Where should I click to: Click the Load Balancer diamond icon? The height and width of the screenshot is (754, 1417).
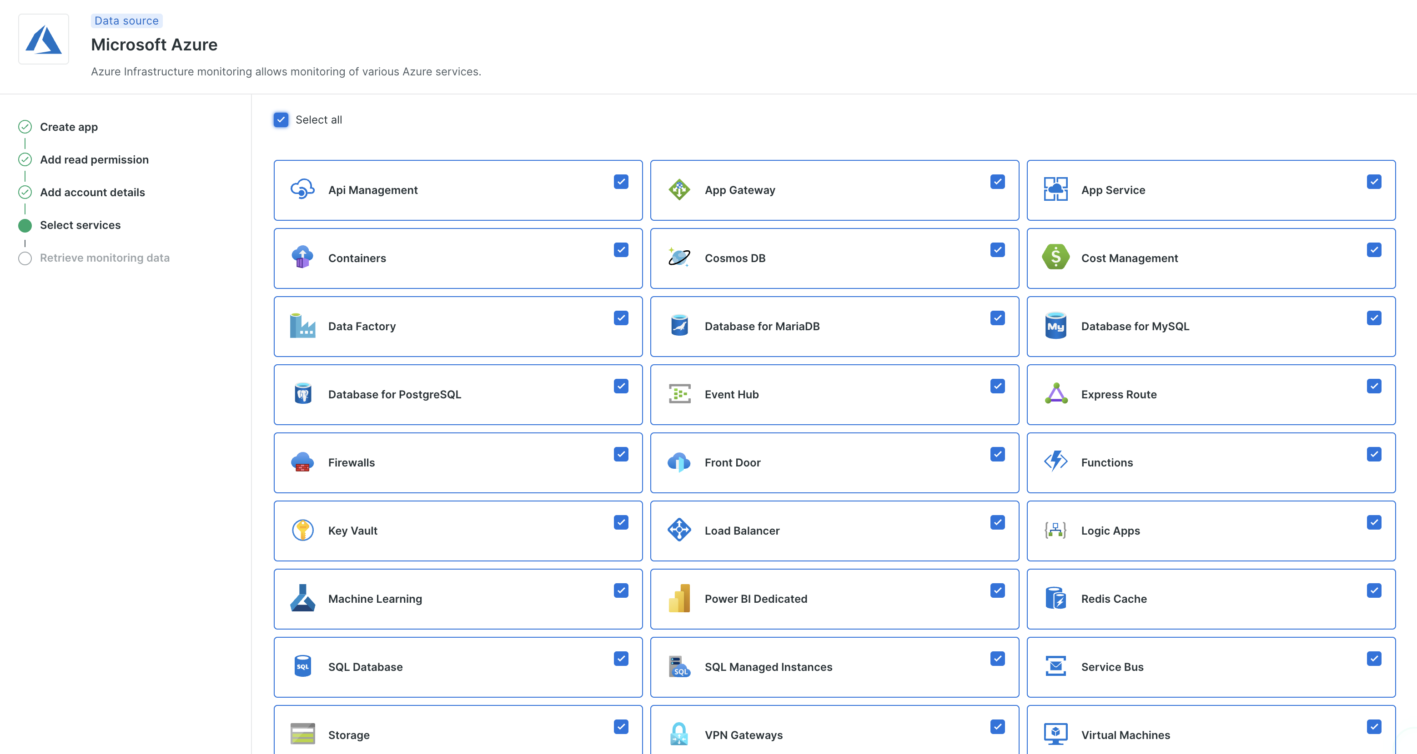(679, 530)
